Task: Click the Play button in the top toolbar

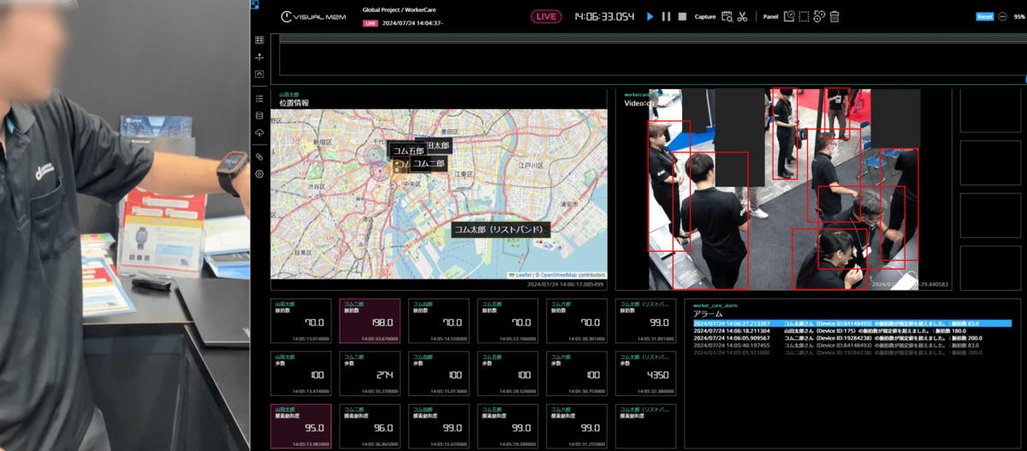Action: 650,16
